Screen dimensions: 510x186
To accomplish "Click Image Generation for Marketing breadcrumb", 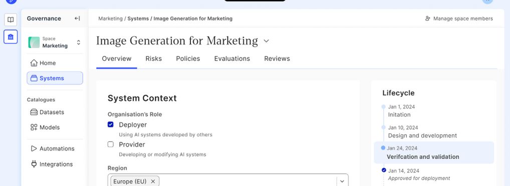I will tap(193, 18).
